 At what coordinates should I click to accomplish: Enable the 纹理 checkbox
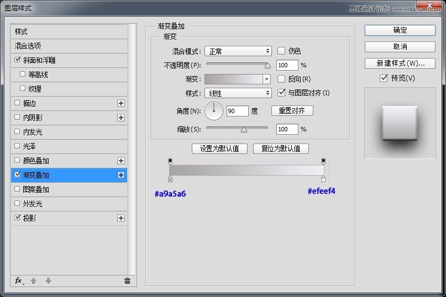pos(23,88)
